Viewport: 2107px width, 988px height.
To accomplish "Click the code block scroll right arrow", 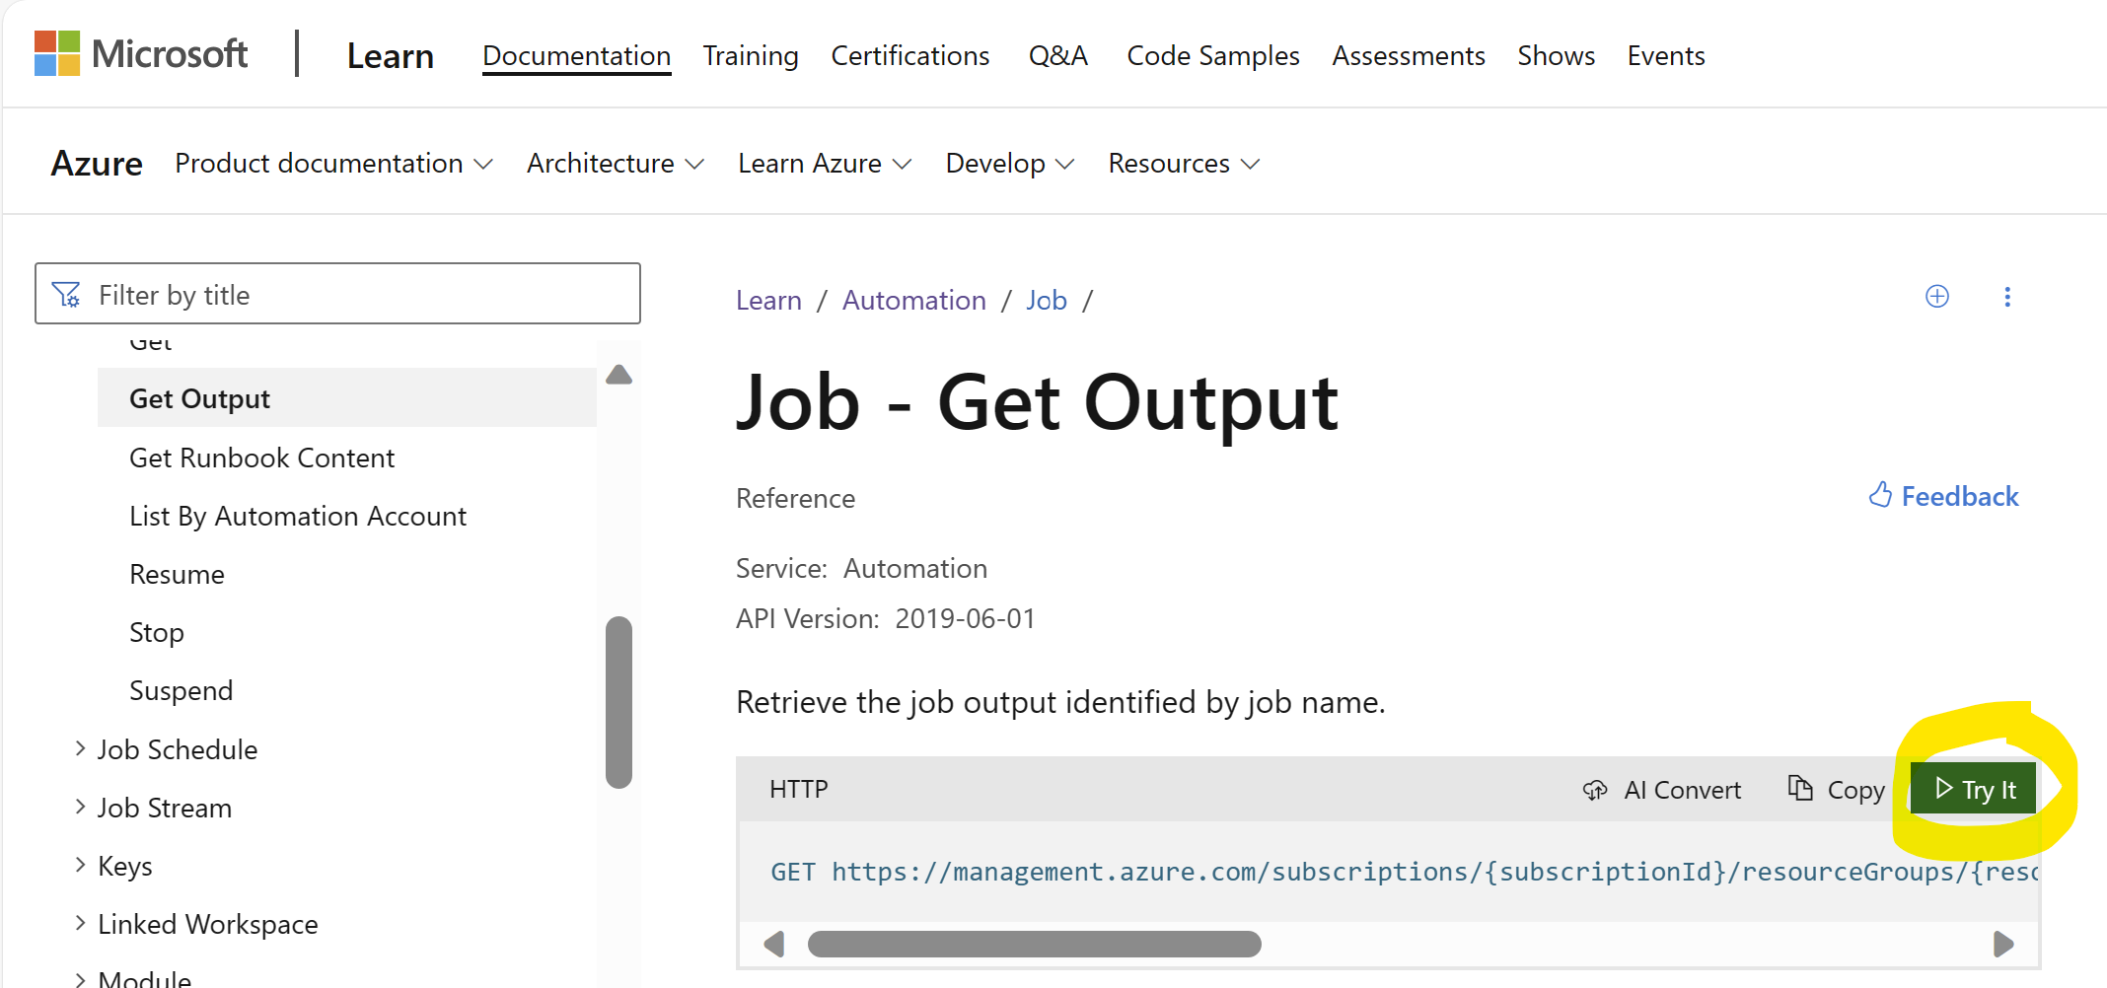I will [2003, 944].
